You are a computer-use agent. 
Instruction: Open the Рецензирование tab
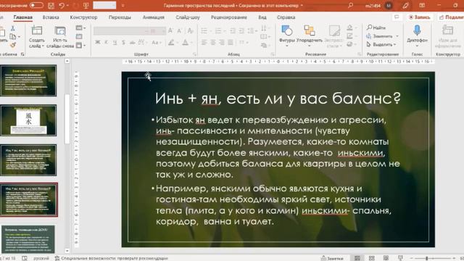[x=229, y=17]
